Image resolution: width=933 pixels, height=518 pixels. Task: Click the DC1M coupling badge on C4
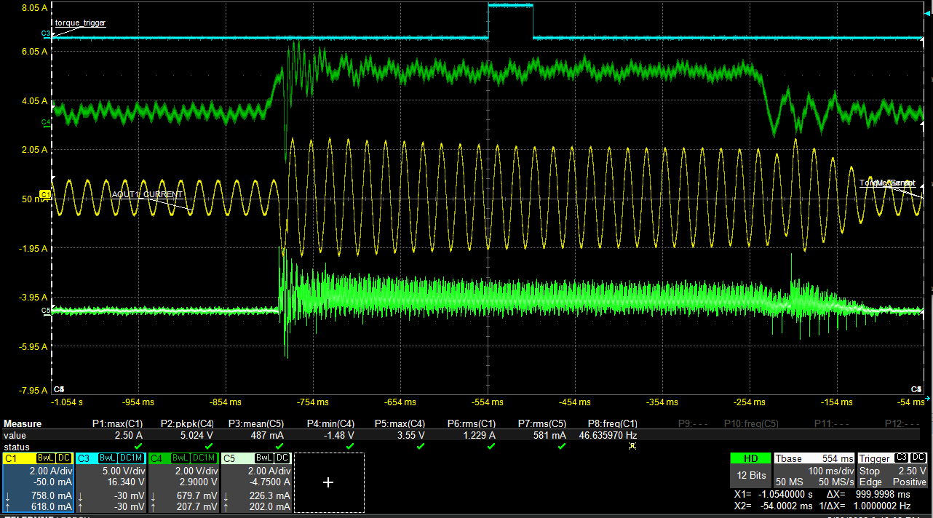(x=206, y=458)
